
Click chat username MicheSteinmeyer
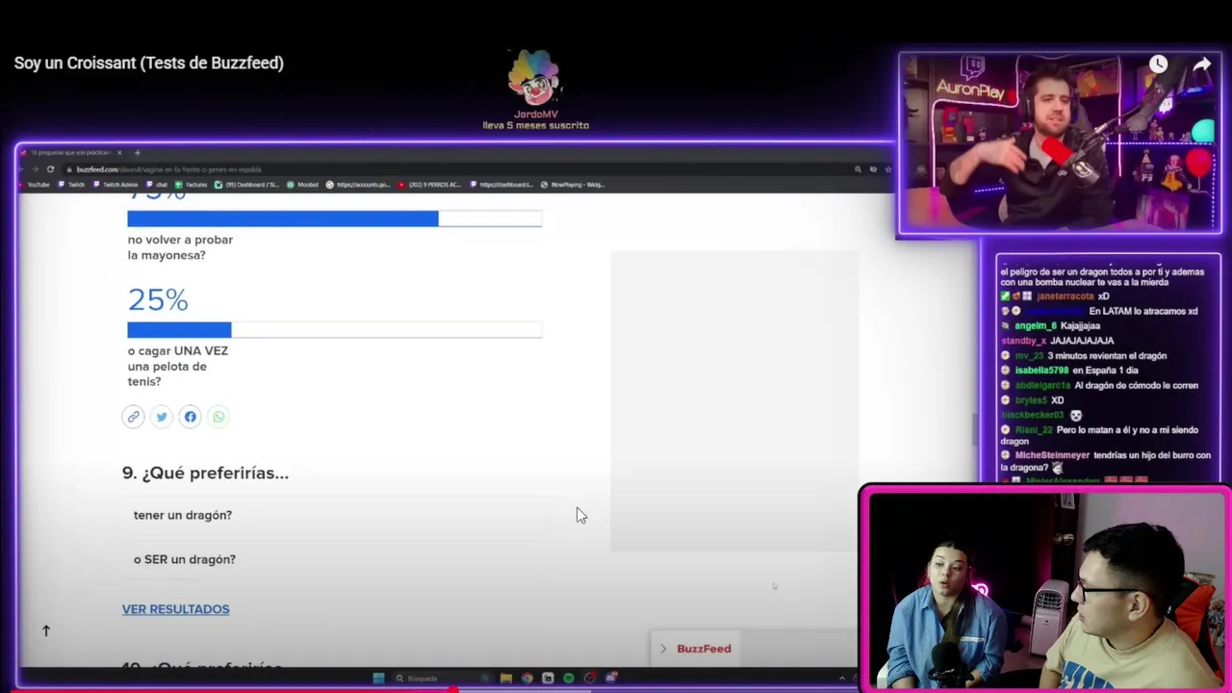[x=1052, y=455]
